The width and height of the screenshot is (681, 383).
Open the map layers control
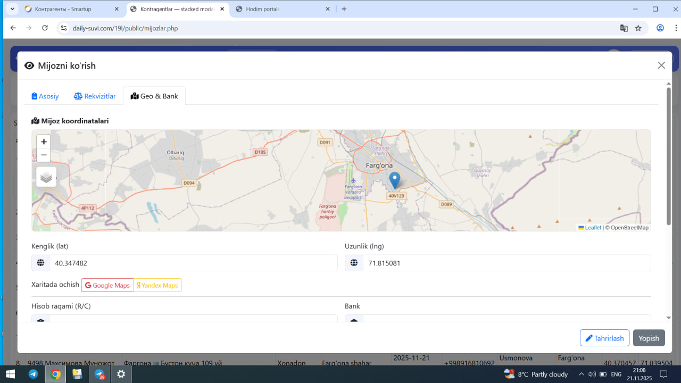point(46,177)
